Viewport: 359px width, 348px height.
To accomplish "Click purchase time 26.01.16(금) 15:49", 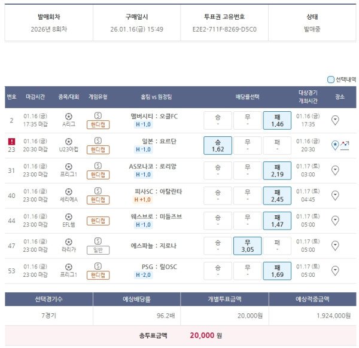I will point(136,29).
